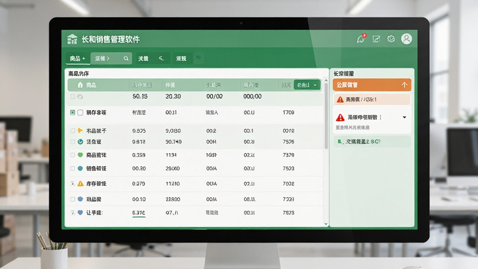The width and height of the screenshot is (478, 269).
Task: Open the underlined 6.372 value link
Action: [x=139, y=213]
